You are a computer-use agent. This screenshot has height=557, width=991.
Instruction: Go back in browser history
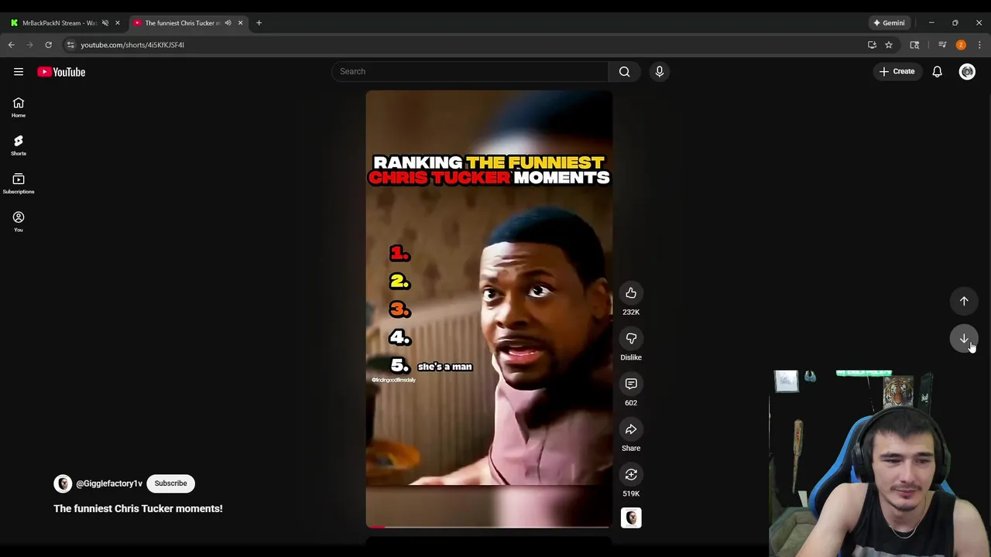(x=12, y=45)
